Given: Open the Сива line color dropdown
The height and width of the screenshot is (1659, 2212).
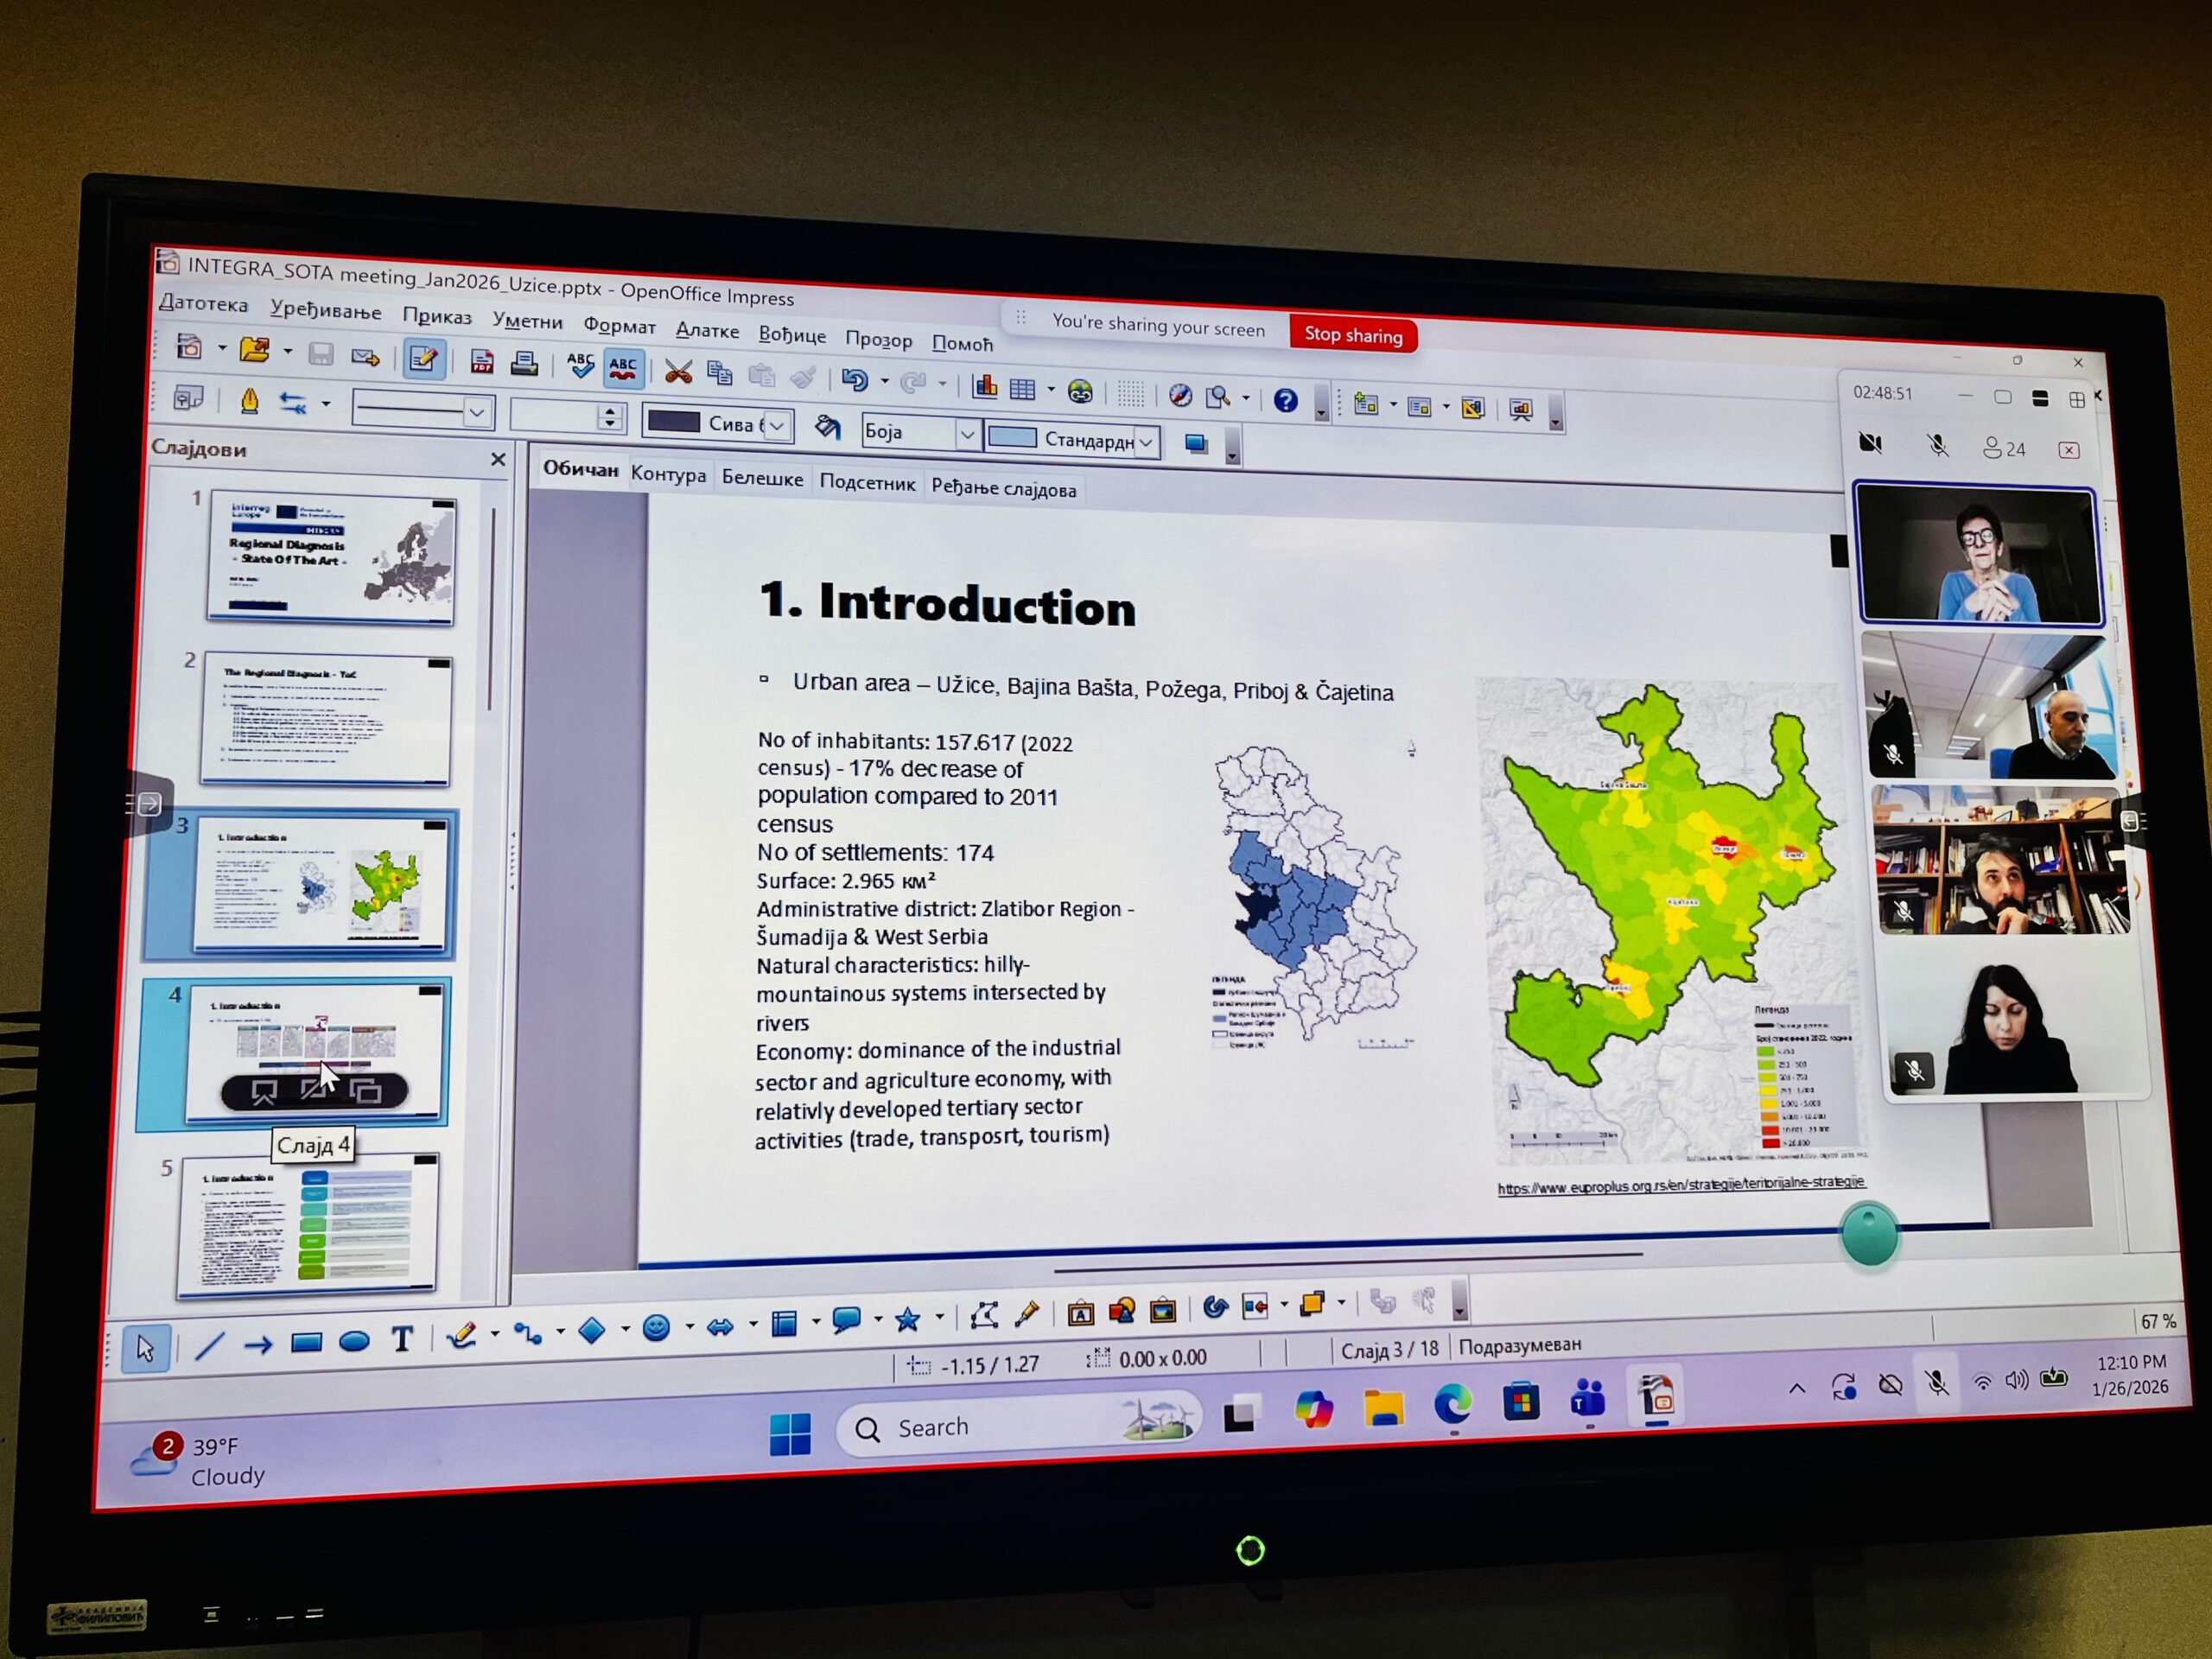Looking at the screenshot, I should (777, 426).
